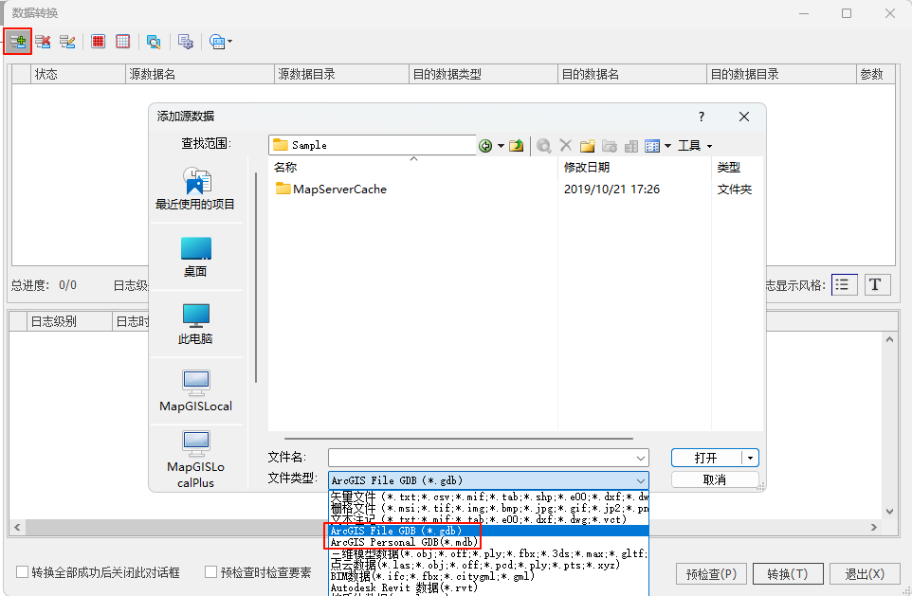912x596 pixels.
Task: Toggle 预检查时检查要素 checkbox
Action: [x=211, y=572]
